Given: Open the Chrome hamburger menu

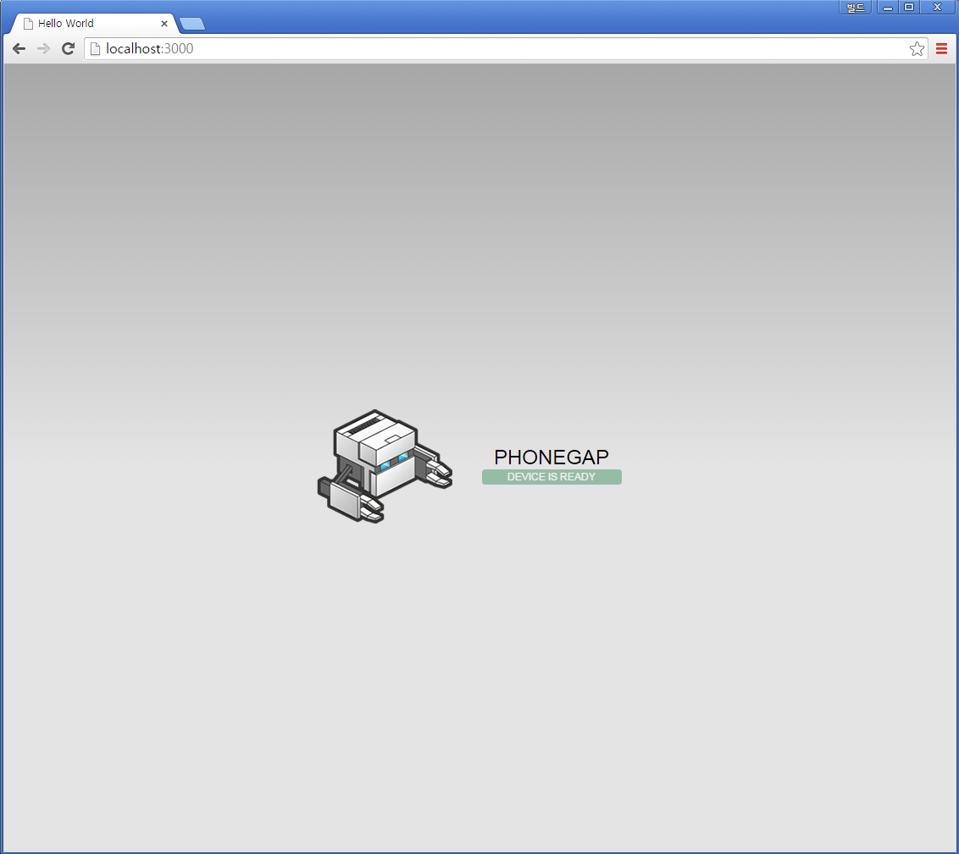Looking at the screenshot, I should pos(941,49).
